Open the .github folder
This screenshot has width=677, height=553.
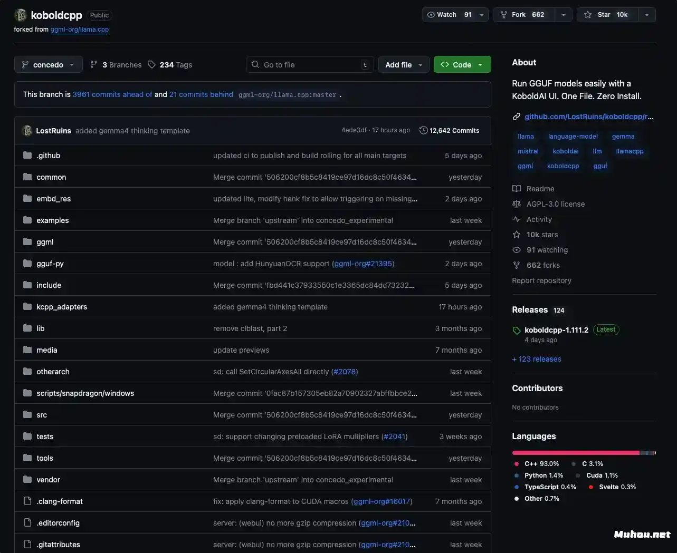click(x=48, y=156)
